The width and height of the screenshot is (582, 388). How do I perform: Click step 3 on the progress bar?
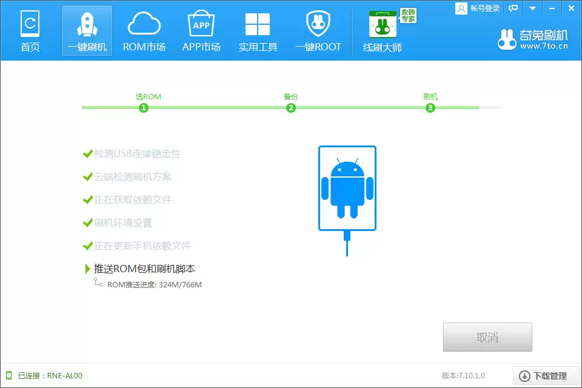[x=430, y=107]
